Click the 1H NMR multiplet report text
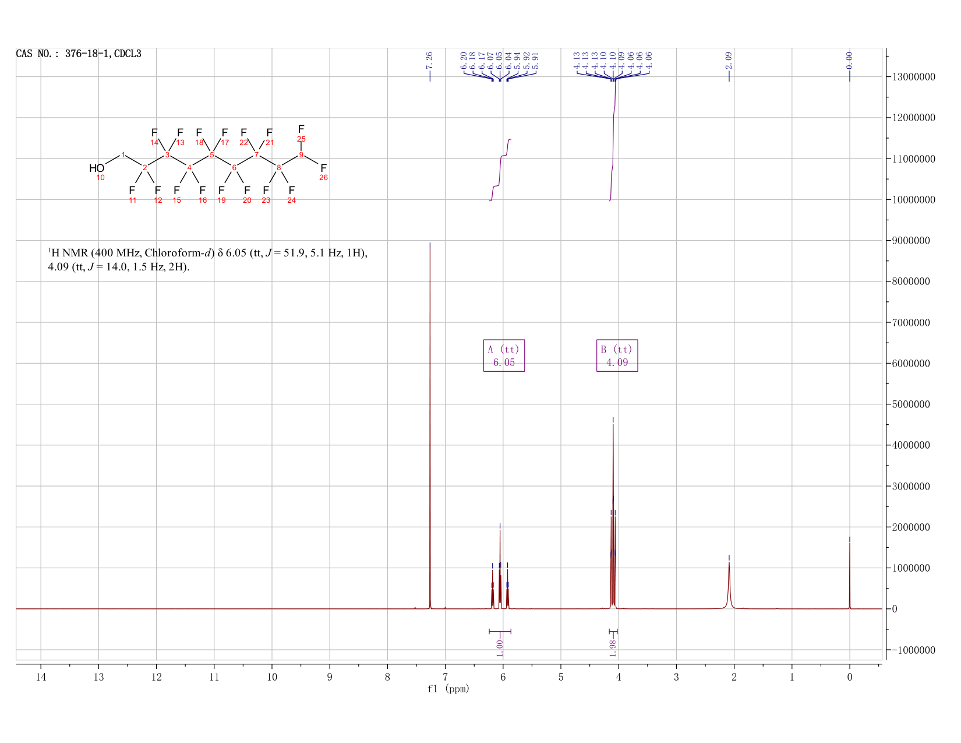 point(208,260)
